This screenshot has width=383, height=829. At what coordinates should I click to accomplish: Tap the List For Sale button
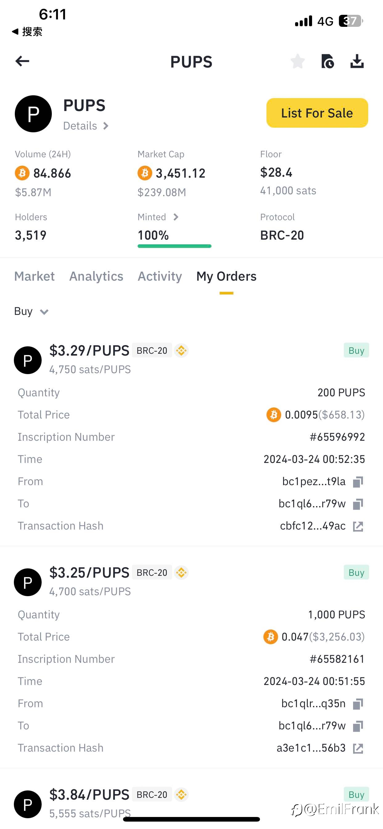tap(317, 113)
